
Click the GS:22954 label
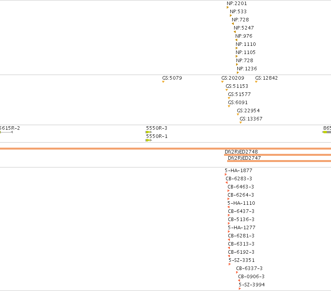[x=248, y=111]
